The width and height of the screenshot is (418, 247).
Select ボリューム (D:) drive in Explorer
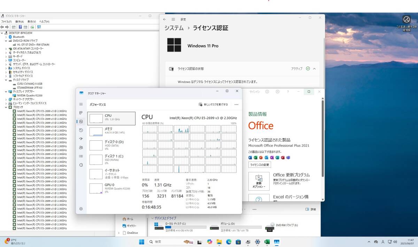click(x=235, y=227)
